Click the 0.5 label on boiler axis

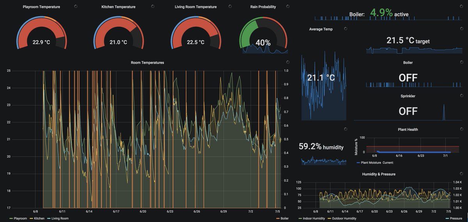(286, 139)
